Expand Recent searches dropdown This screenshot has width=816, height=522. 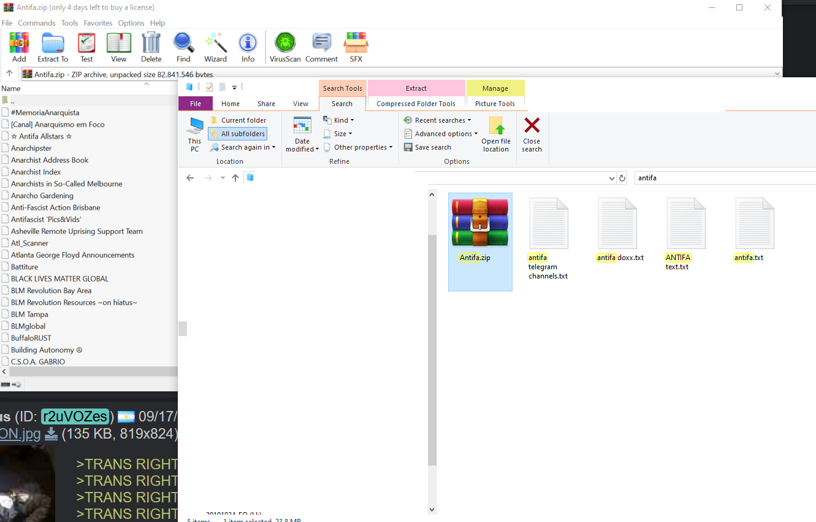point(438,120)
